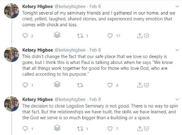Click the stacked layers icon on the first tweet

pyautogui.click(x=57, y=35)
